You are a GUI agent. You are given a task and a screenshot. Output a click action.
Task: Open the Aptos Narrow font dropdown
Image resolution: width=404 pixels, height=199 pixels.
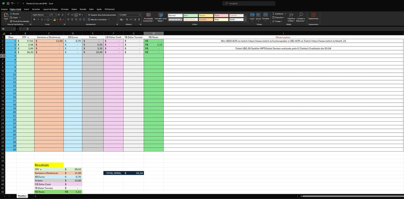click(50, 15)
